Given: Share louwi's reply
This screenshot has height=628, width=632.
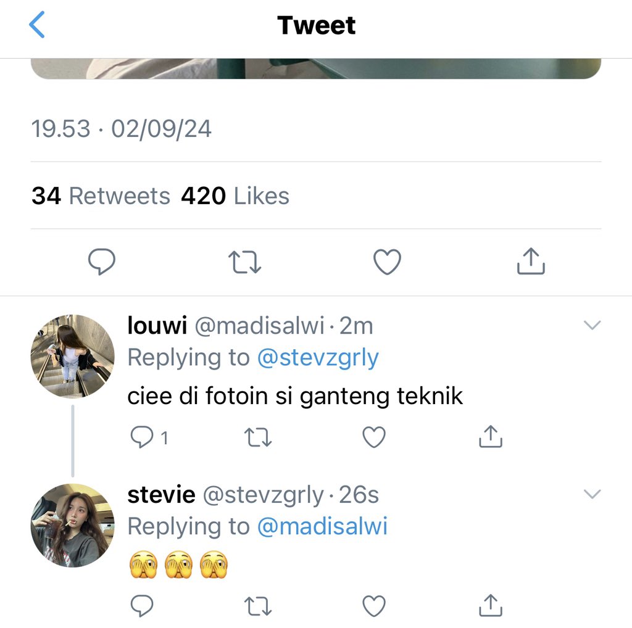Looking at the screenshot, I should (491, 436).
